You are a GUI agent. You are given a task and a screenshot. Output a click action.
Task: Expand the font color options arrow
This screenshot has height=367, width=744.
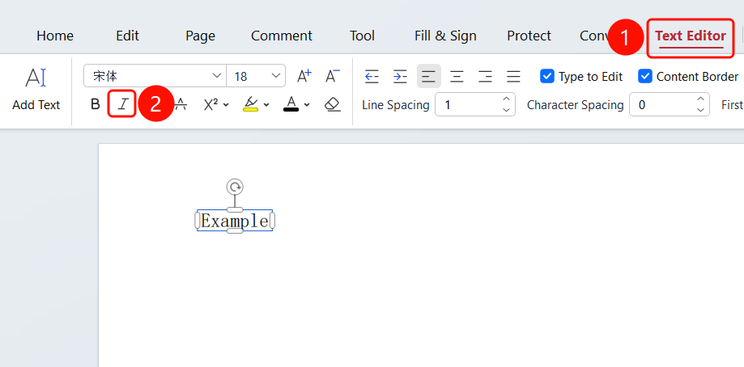pyautogui.click(x=307, y=104)
